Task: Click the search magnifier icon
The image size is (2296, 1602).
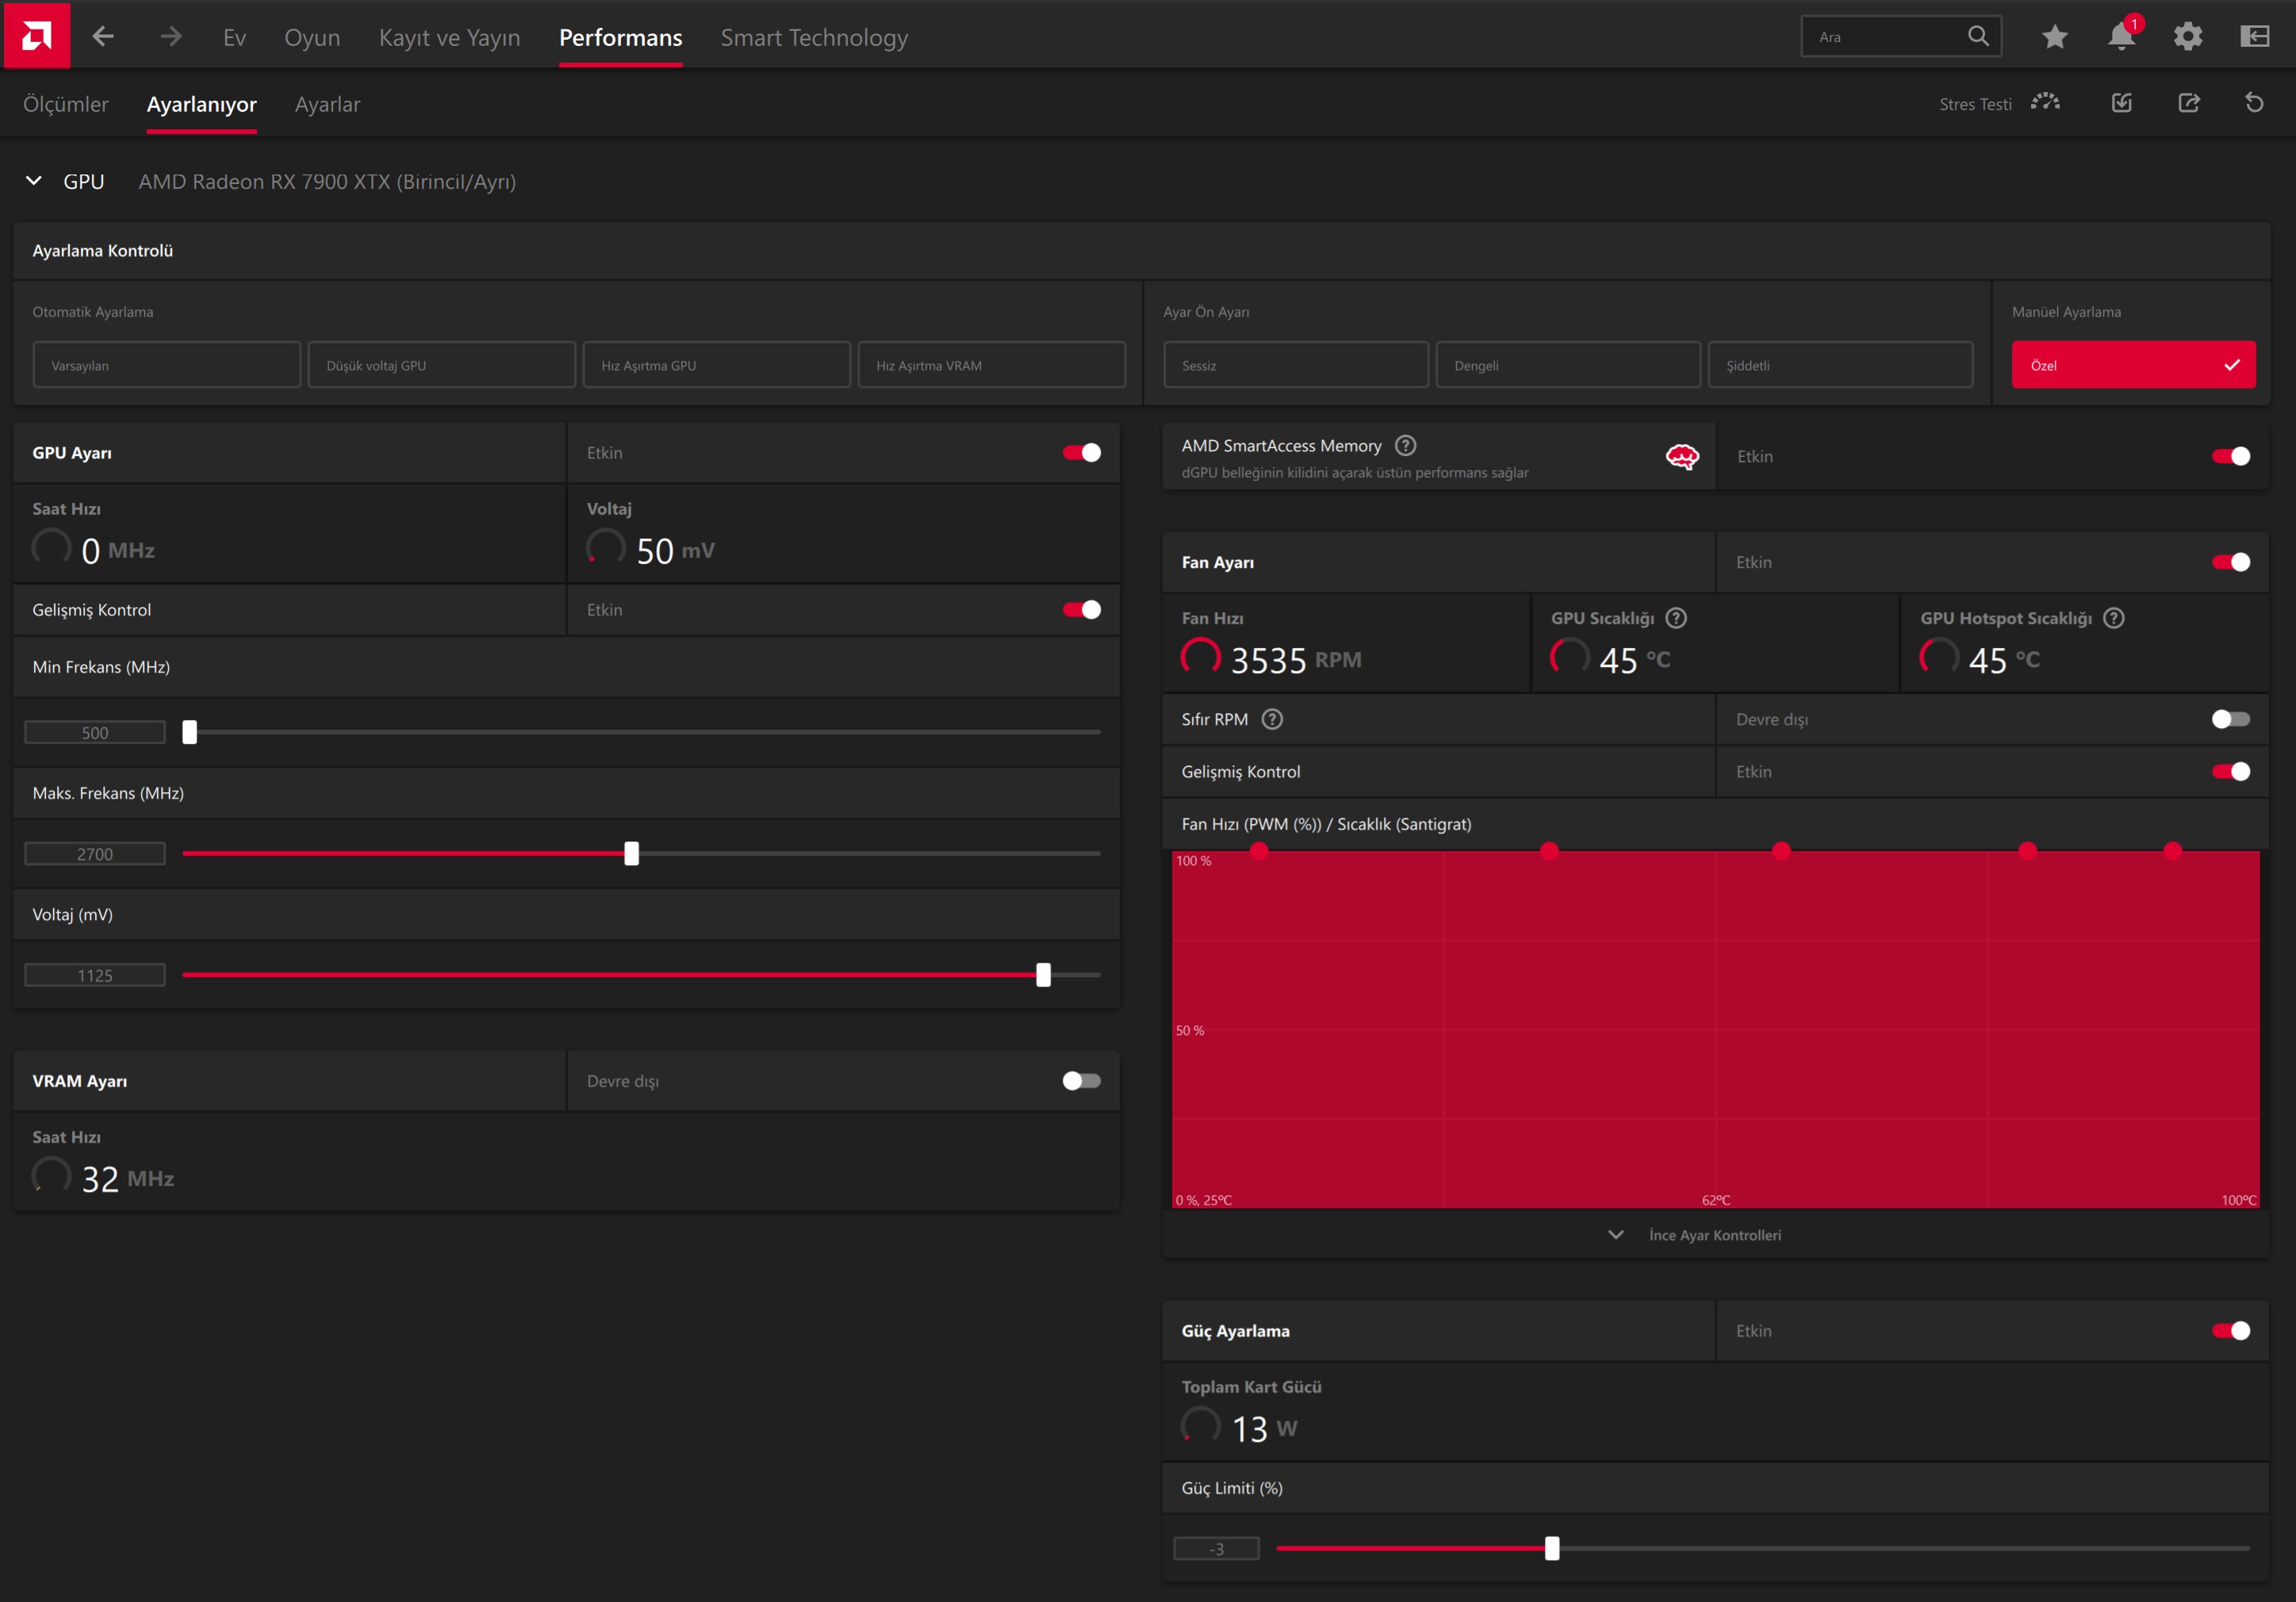Action: coord(1977,36)
